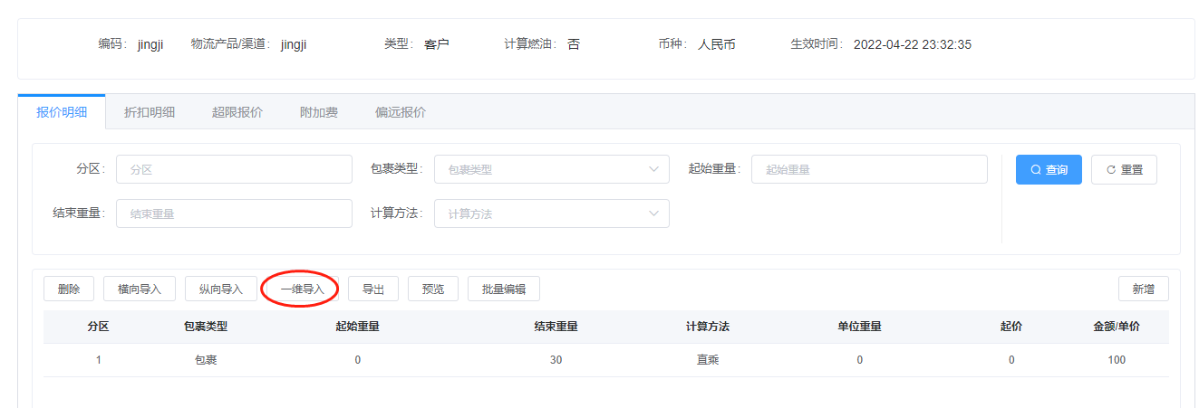Select the 报价明细 tab

(62, 112)
